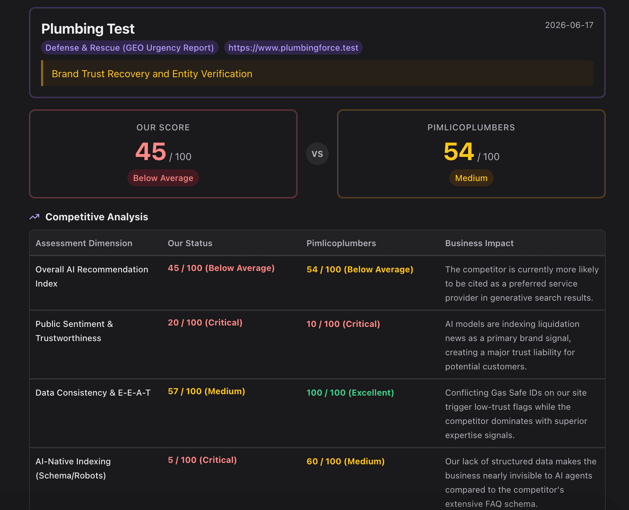Click the Business Impact column header

479,243
